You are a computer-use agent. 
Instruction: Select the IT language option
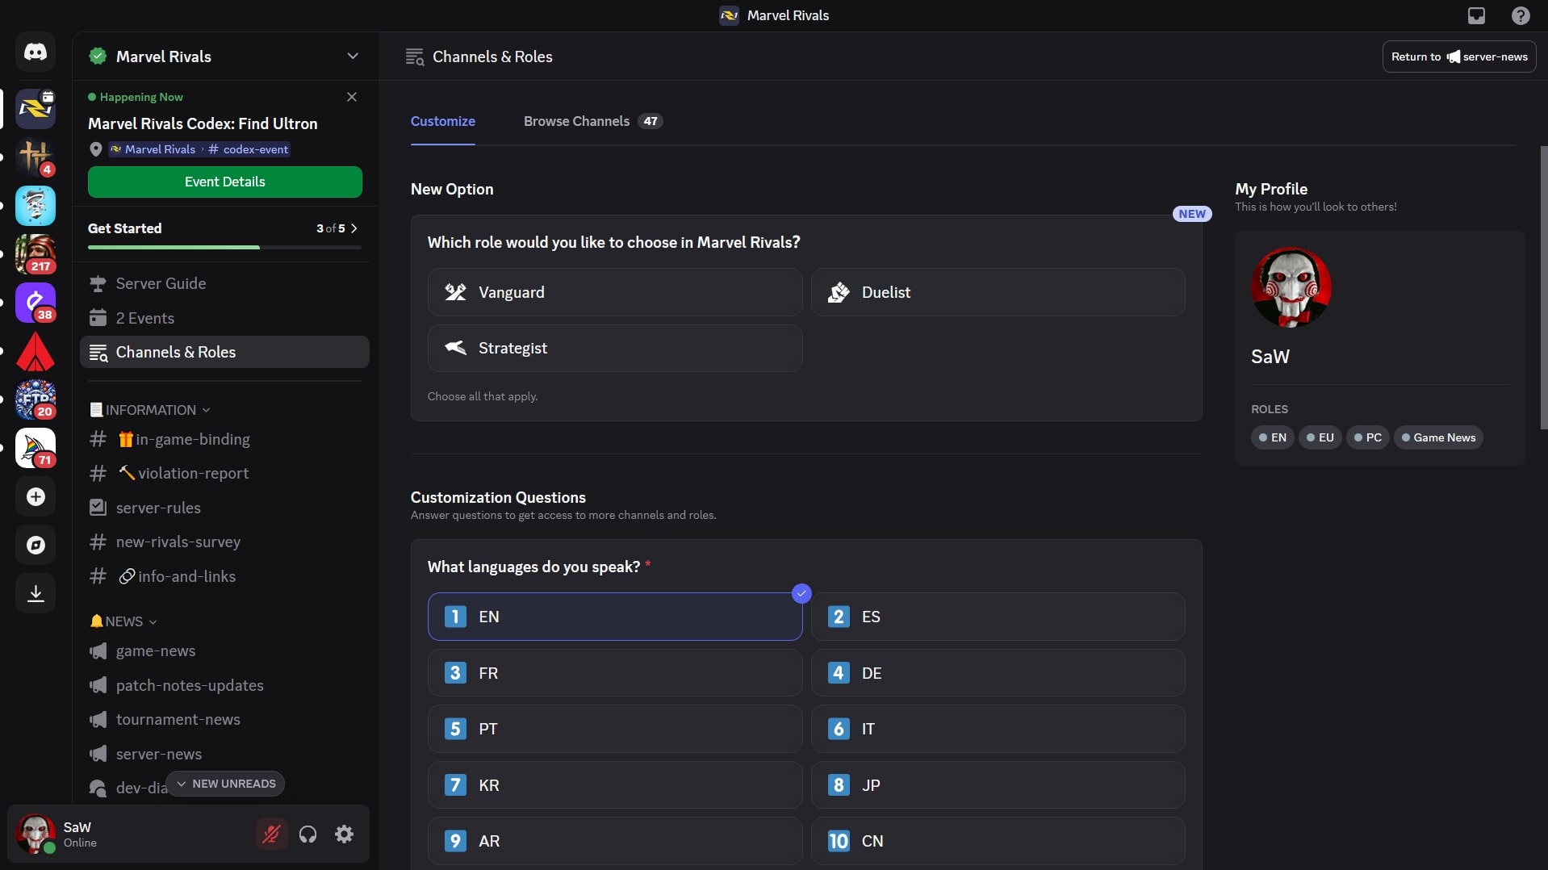tap(998, 729)
